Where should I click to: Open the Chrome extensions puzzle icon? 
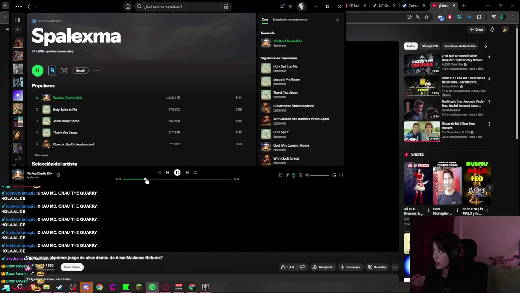479,17
